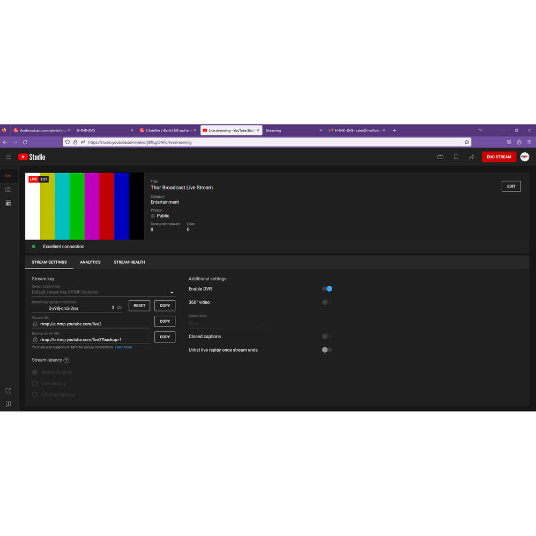Click the share arrow icon in header
Image resolution: width=536 pixels, height=536 pixels.
click(x=472, y=157)
